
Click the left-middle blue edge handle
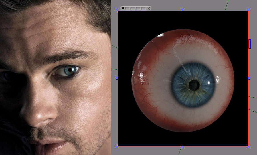[117, 78]
